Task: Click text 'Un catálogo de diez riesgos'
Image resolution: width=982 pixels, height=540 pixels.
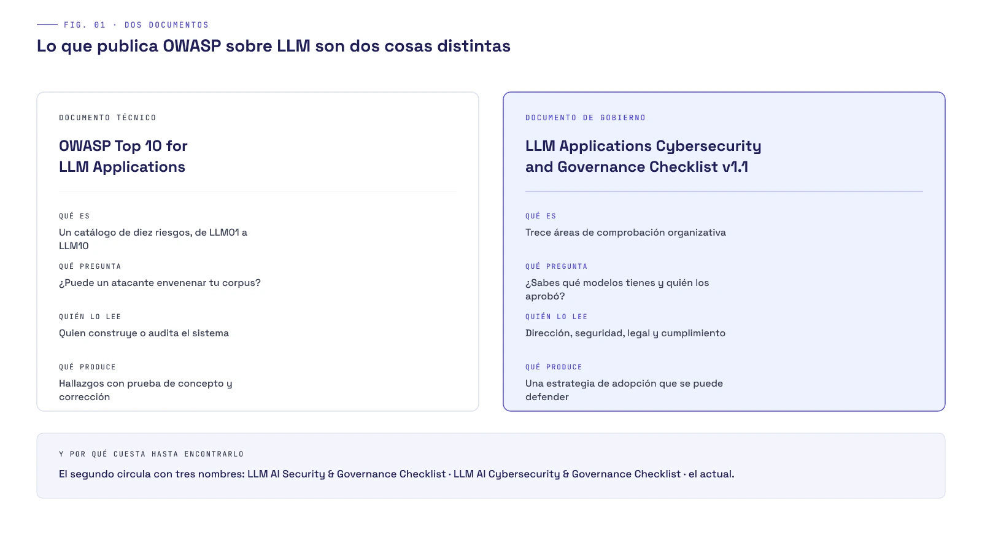Action: point(125,233)
